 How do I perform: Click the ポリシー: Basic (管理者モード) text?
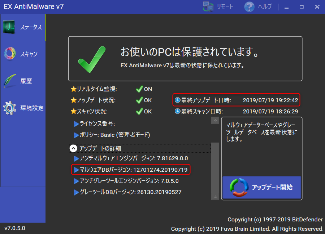click(x=115, y=135)
